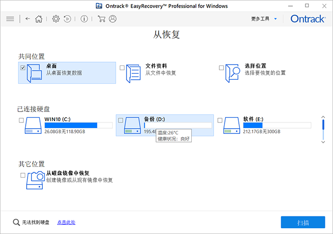This screenshot has width=333, height=234.
Task: Check the 软件 (E:) drive checkbox
Action: pos(220,121)
